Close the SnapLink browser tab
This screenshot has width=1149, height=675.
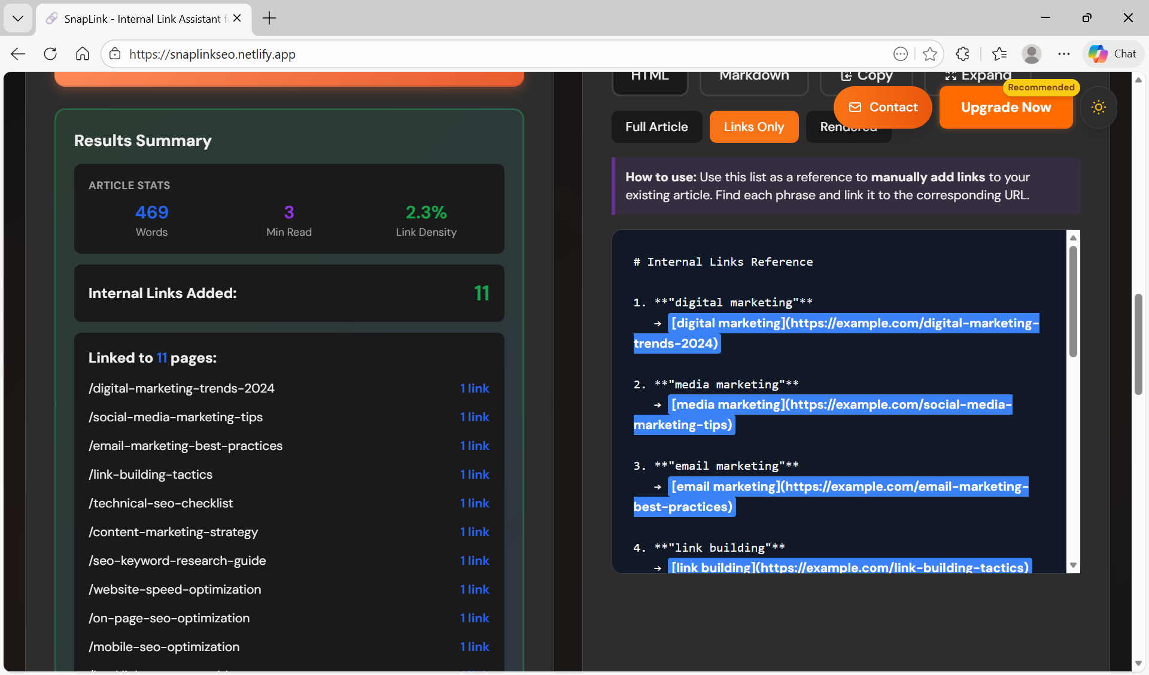click(x=237, y=19)
